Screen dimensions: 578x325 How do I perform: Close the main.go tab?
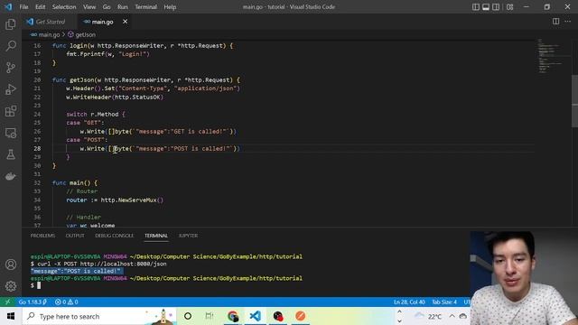click(125, 22)
